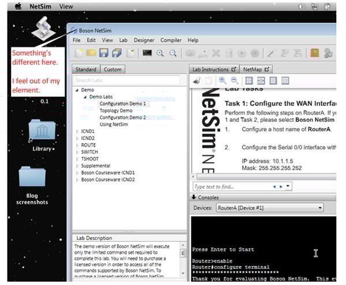Viewport: 346px width, 285px height.
Task: Collapse the Demo Labs subfolder
Action: point(85,97)
